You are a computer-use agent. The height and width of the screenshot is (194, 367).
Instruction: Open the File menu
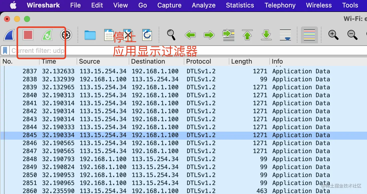click(x=75, y=5)
